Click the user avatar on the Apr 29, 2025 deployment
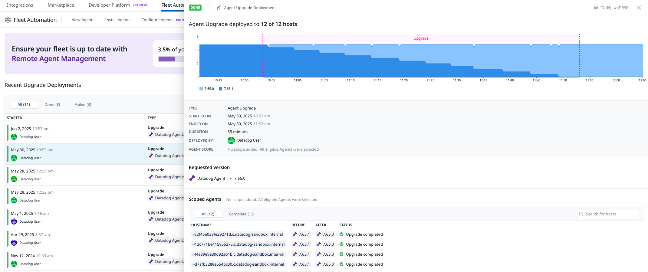Screen dimensions: 648x272 (x=14, y=243)
